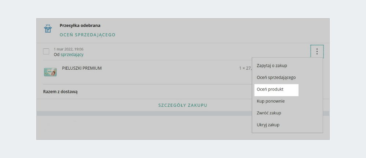This screenshot has height=158, width=366.
Task: Expand SZCZEGÓŁY ZAKUPU purchase details
Action: click(x=183, y=105)
